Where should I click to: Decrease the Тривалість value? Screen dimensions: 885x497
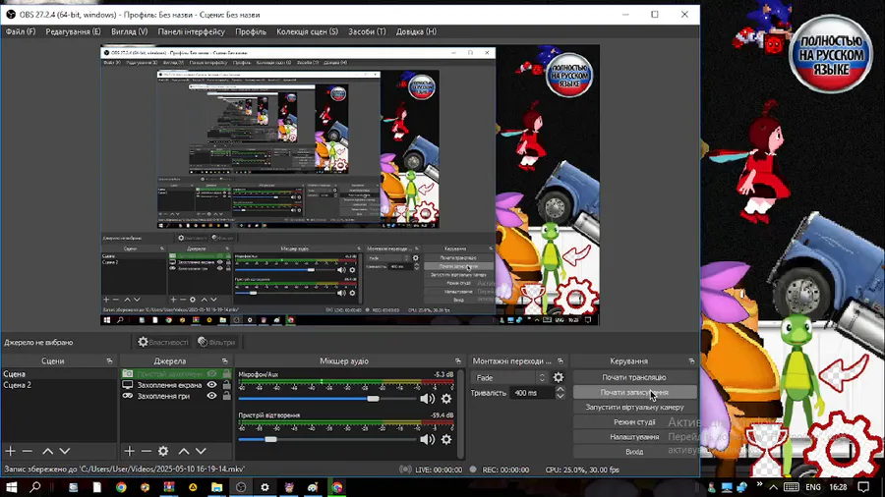pyautogui.click(x=560, y=396)
